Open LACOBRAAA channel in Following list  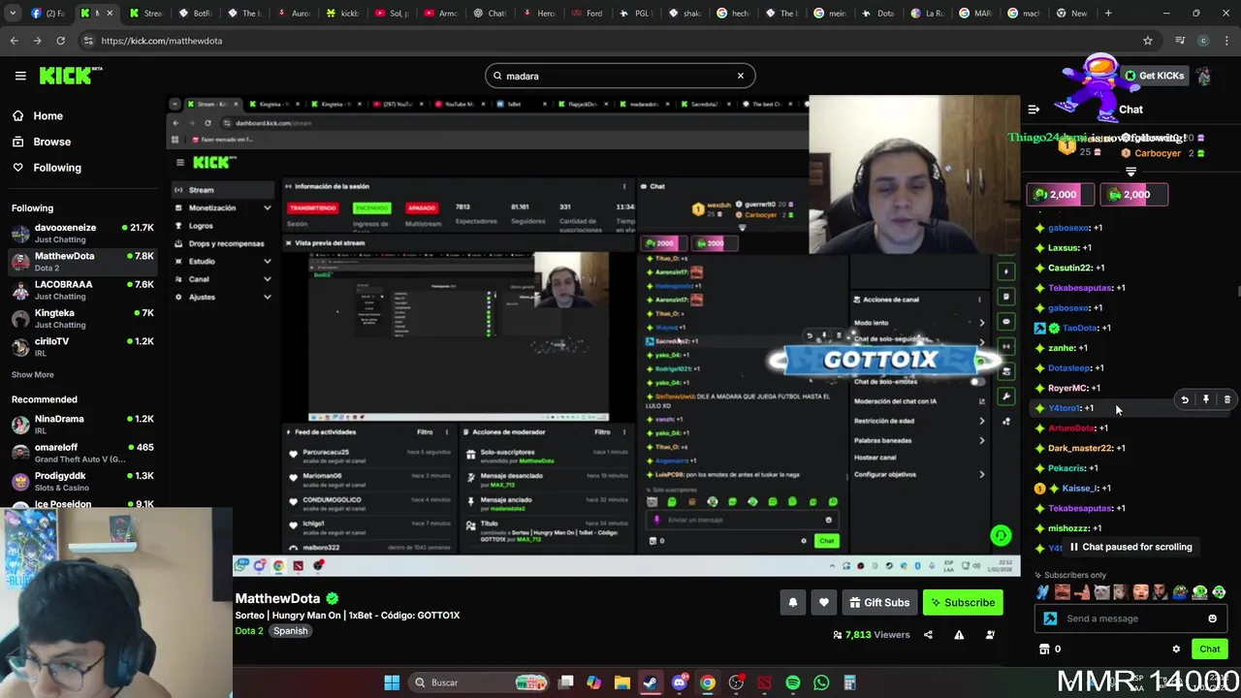[x=82, y=290]
